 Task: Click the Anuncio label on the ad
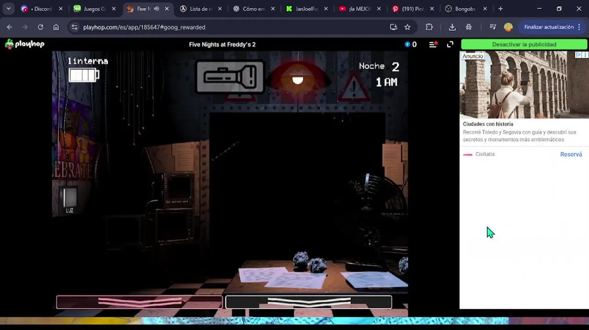point(472,56)
